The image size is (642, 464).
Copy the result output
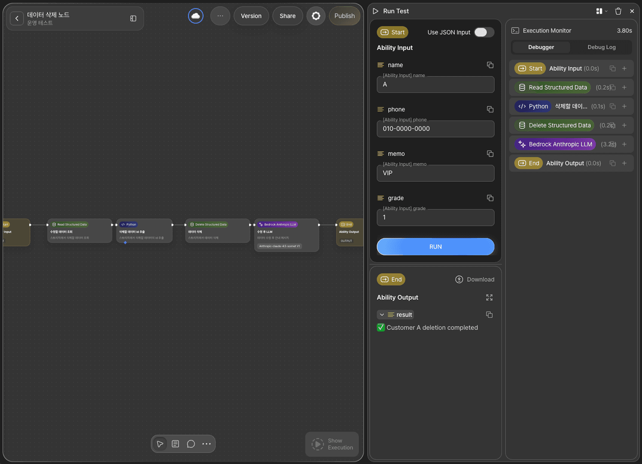(489, 314)
